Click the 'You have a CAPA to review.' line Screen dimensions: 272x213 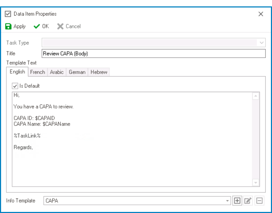click(x=43, y=107)
